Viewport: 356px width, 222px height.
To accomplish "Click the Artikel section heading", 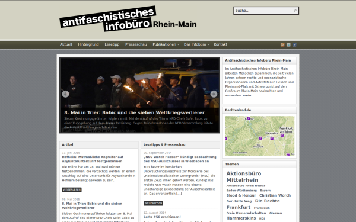I will click(x=68, y=144).
